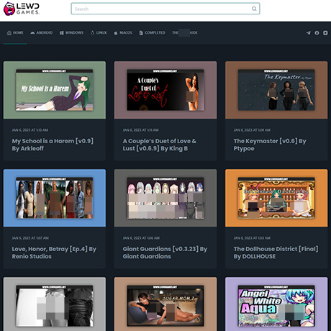
Task: Open My School is a Harem title link
Action: click(53, 145)
